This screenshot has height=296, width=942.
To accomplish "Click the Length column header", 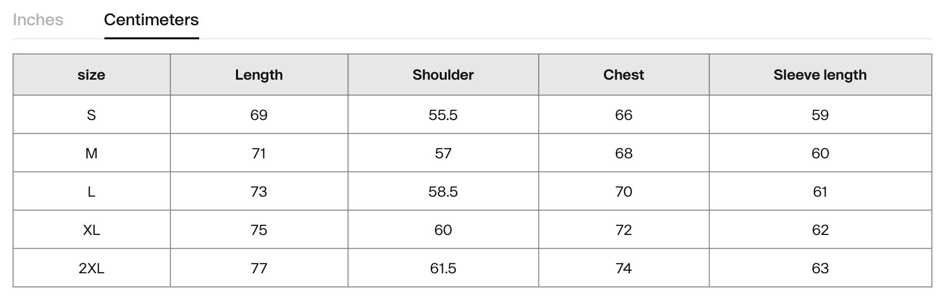I will (x=259, y=75).
